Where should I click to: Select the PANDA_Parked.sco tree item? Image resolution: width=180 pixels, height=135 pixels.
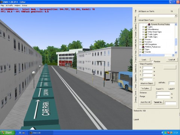point(153,47)
